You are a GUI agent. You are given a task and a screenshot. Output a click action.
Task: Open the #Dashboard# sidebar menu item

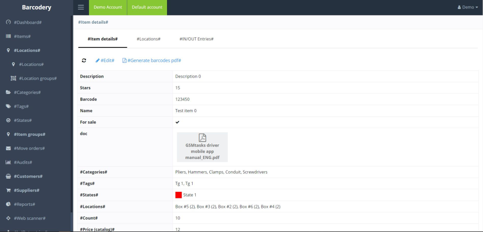28,23
